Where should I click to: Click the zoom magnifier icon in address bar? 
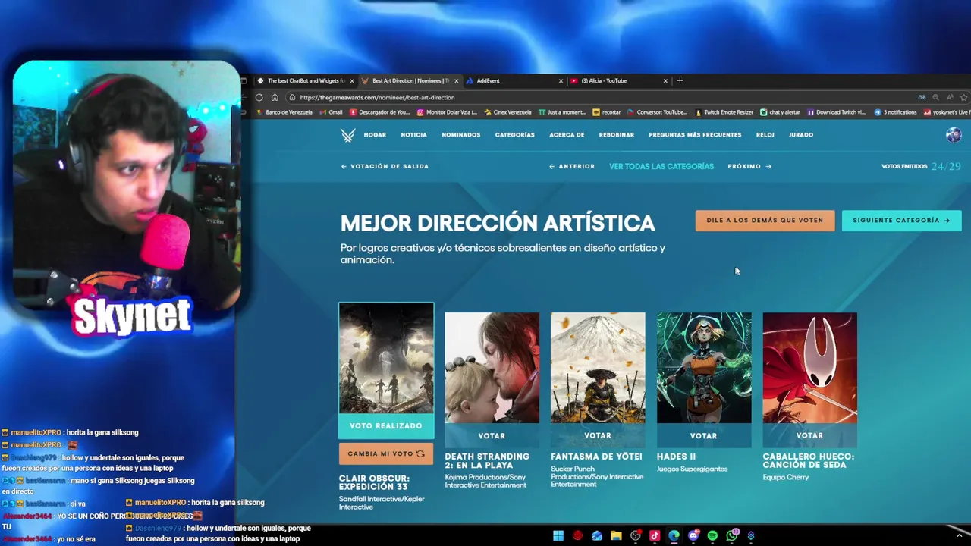coord(935,97)
